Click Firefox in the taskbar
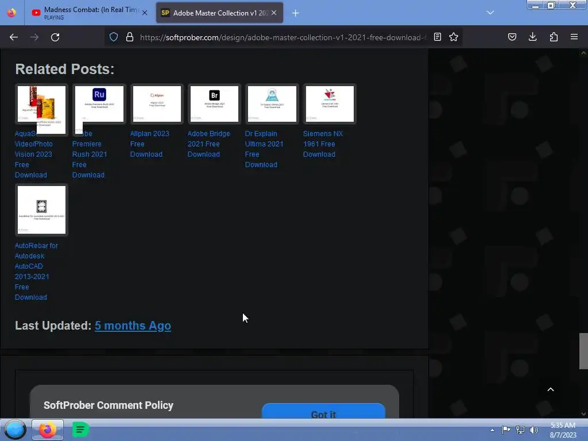The image size is (588, 441). click(47, 430)
